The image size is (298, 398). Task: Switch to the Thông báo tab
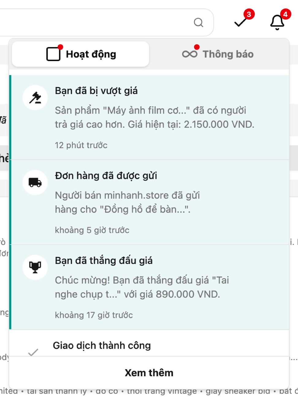point(218,54)
